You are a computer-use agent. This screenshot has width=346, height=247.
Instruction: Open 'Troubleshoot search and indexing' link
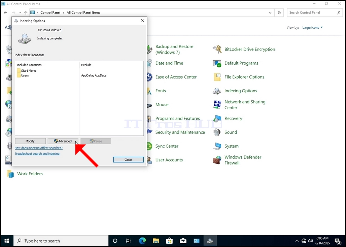pyautogui.click(x=37, y=154)
